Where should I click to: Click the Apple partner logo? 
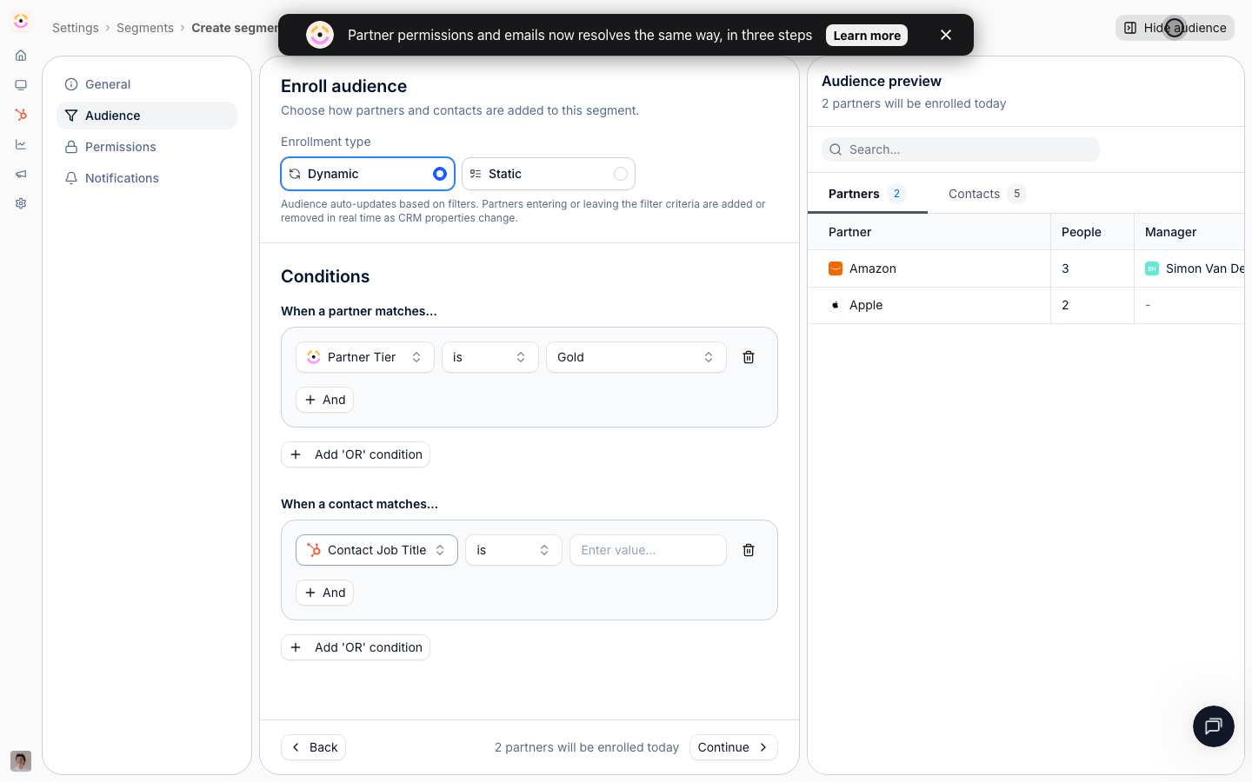point(836,305)
